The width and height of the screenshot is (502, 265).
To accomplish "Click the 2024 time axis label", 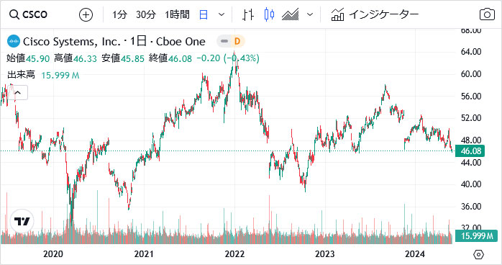I will pos(415,254).
